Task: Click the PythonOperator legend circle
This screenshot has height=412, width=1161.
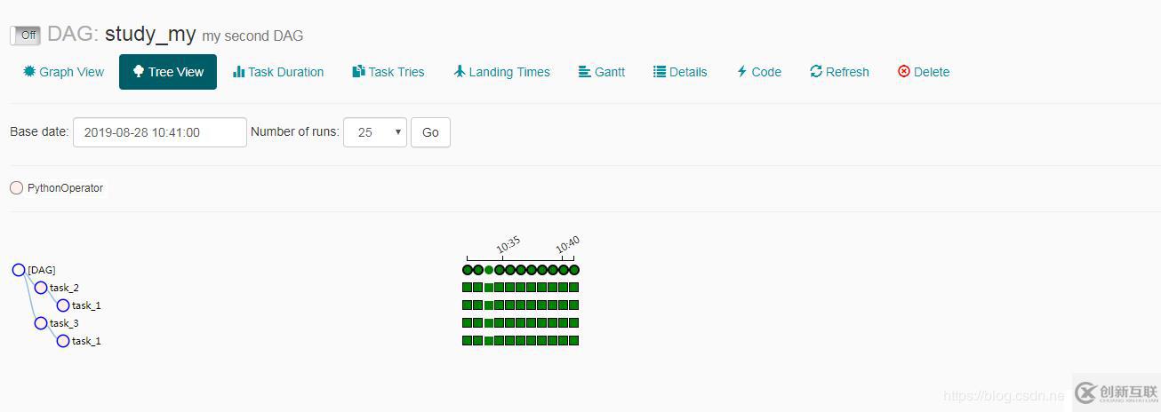Action: pos(16,188)
